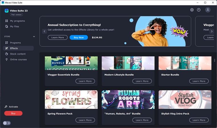Viewport: 217px width, 128px height.
Task: Click the Effects magic wand icon
Action: [7, 48]
